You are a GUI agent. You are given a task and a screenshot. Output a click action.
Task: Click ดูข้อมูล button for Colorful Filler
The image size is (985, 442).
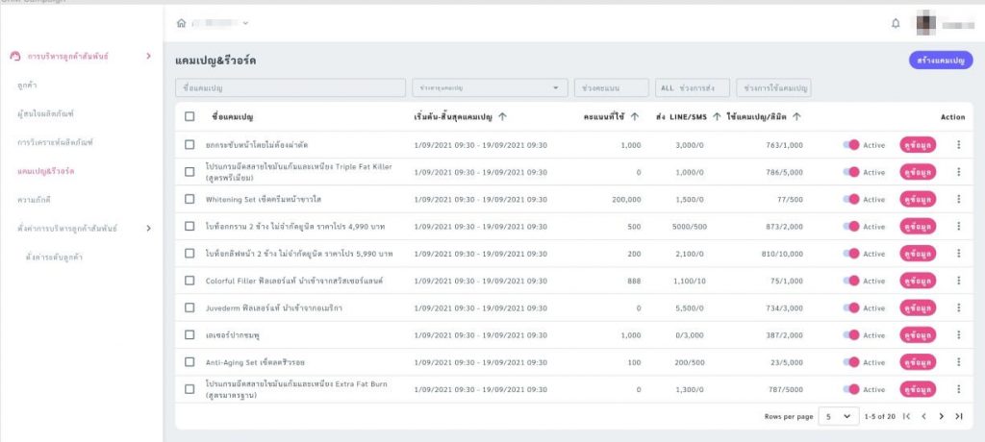pos(918,281)
